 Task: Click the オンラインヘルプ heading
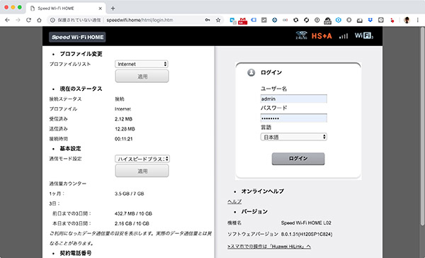coord(263,191)
